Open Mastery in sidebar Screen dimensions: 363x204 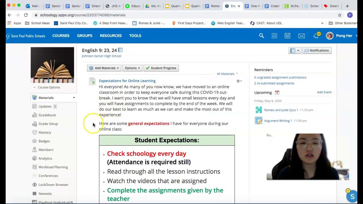tap(45, 132)
